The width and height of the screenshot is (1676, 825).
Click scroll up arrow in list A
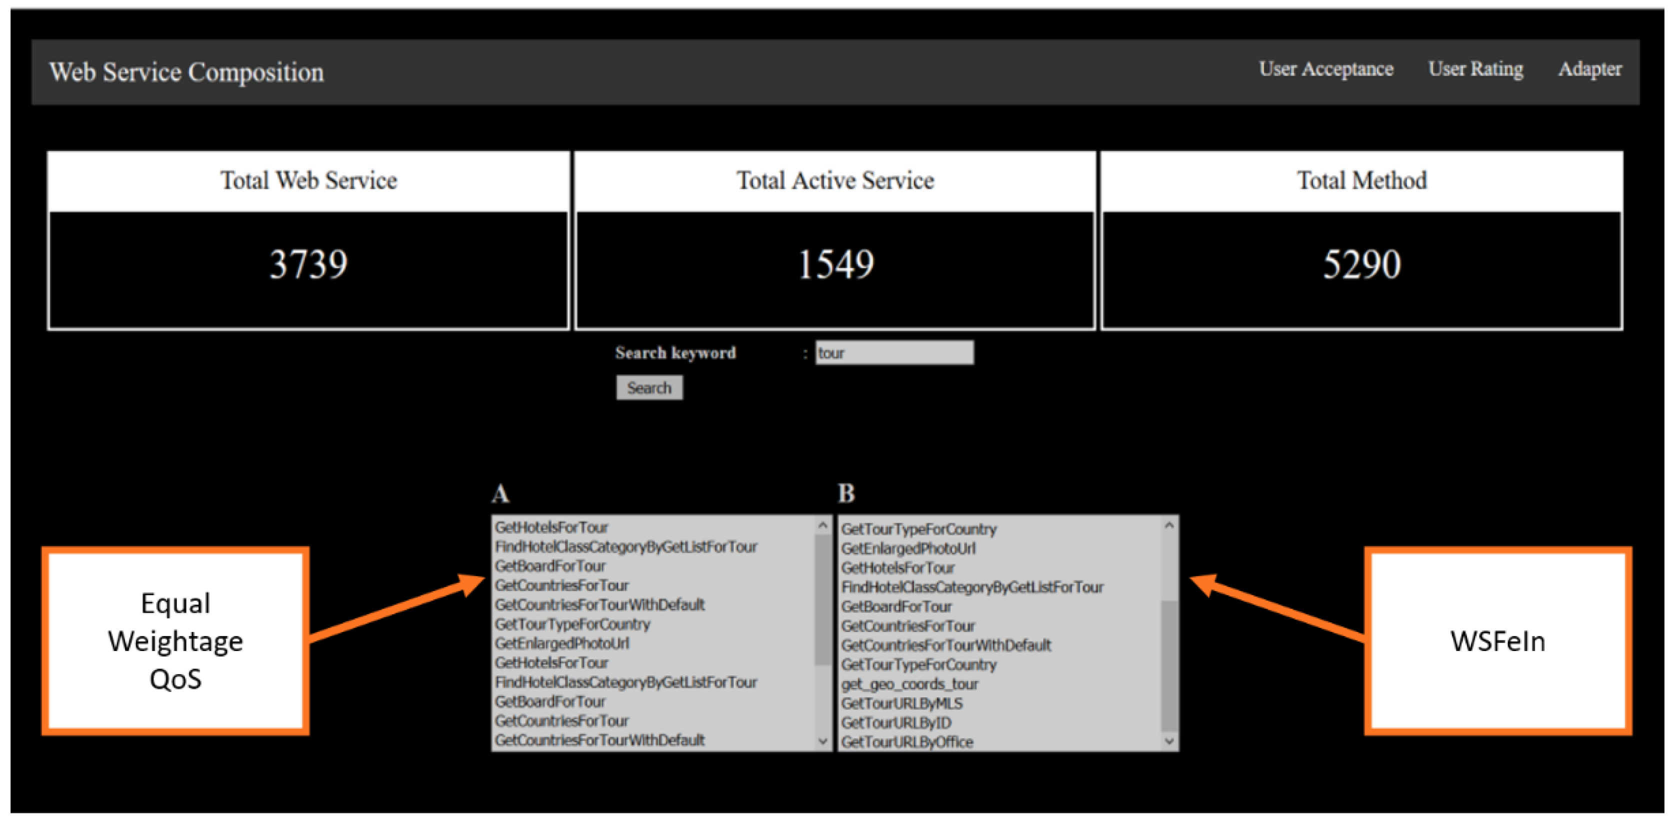[823, 525]
